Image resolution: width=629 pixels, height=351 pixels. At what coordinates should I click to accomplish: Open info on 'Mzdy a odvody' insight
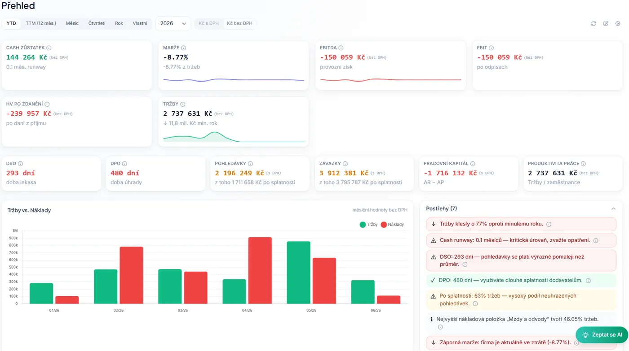(x=440, y=327)
